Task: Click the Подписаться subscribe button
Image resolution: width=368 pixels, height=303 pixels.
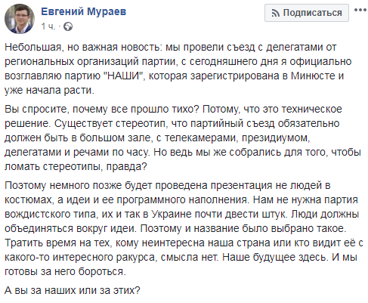Action: (307, 13)
